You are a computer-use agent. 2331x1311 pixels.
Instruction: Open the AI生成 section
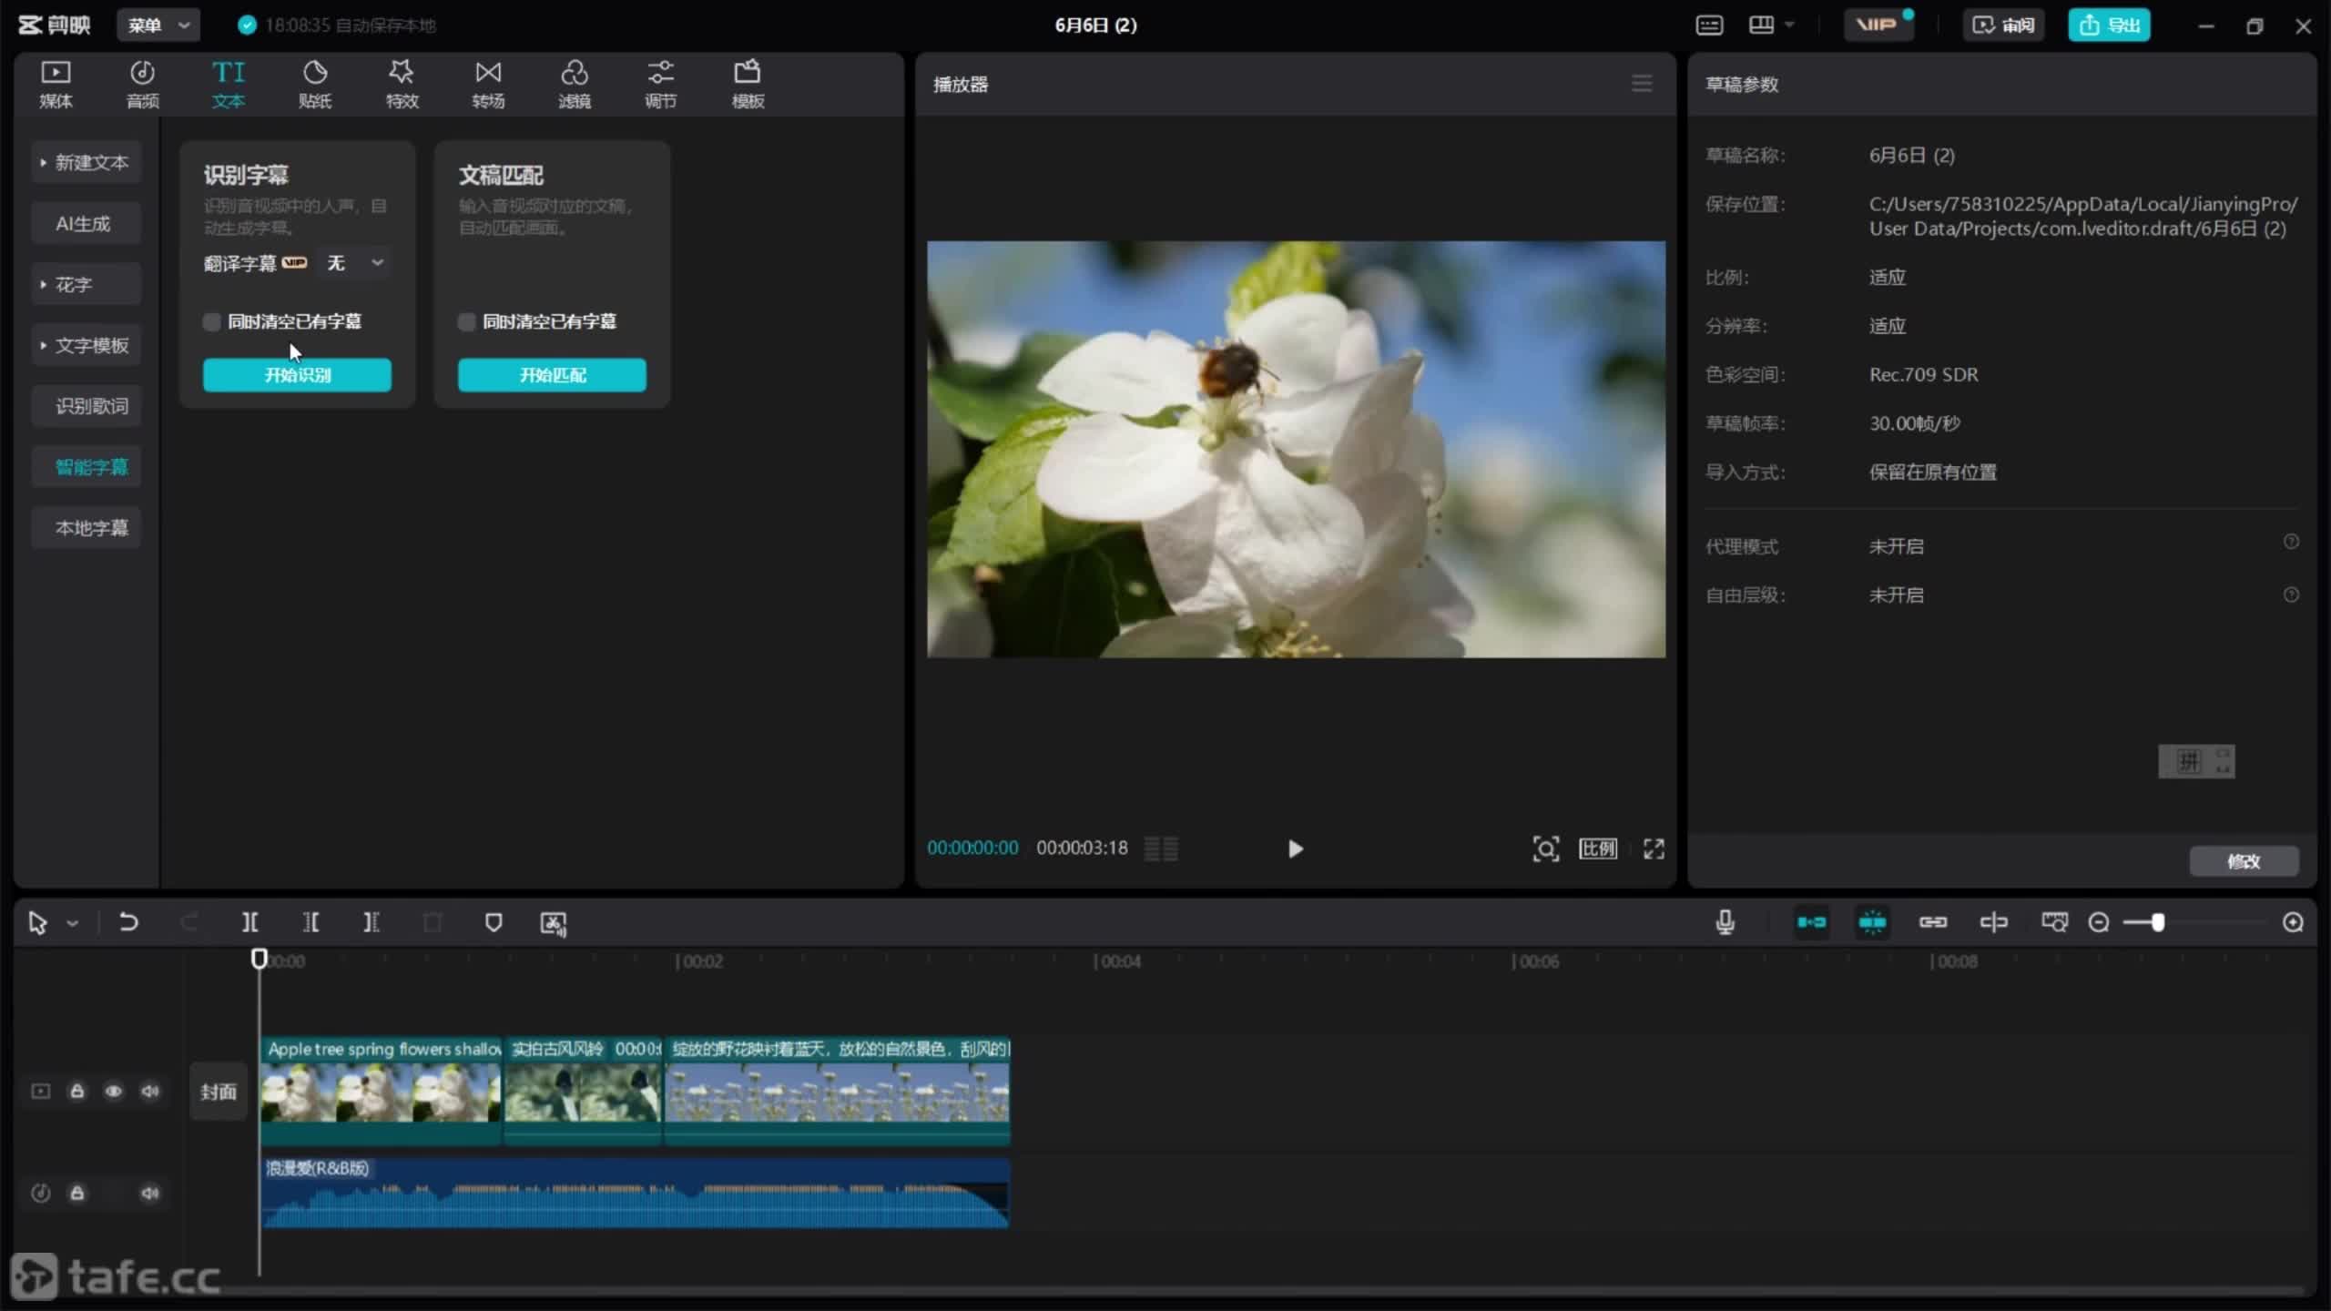tap(86, 223)
